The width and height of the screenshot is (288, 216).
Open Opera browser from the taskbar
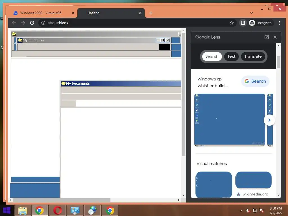coord(58,210)
